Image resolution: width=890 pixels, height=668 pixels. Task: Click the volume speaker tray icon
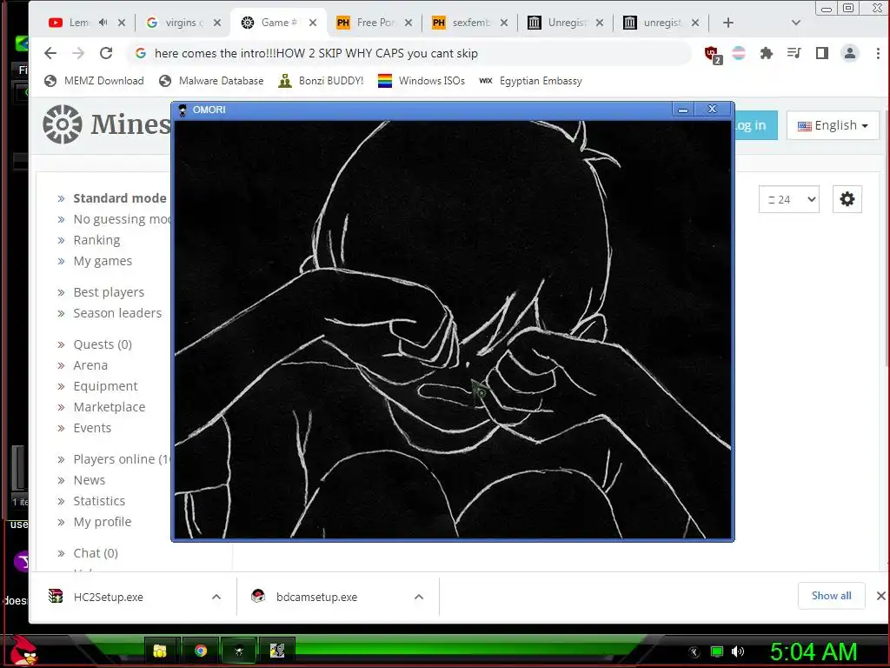(x=737, y=651)
